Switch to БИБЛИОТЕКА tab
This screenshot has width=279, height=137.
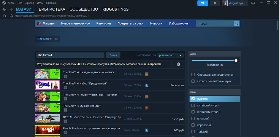pos(52,9)
